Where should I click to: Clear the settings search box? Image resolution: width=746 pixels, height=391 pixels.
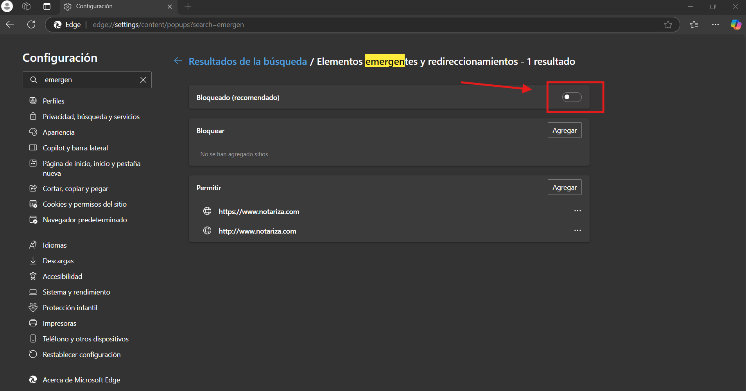143,80
